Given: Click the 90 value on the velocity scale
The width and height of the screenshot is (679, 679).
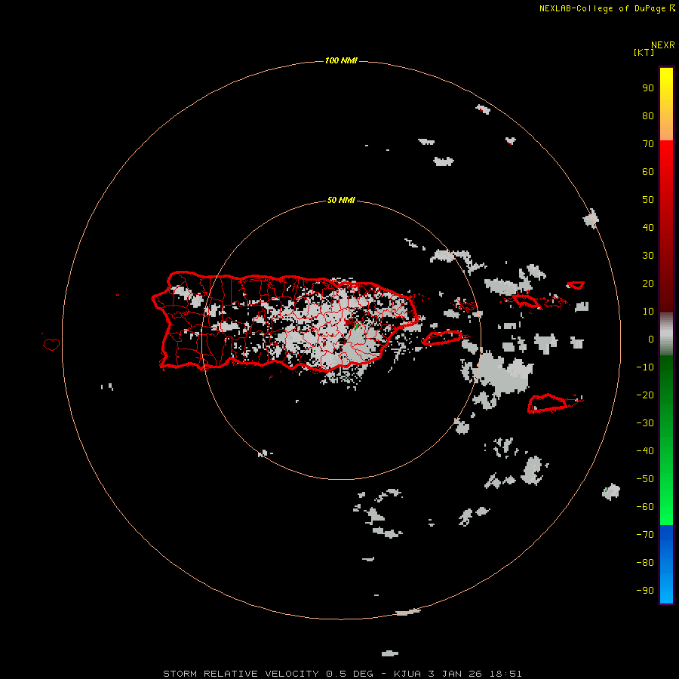Looking at the screenshot, I should 648,88.
